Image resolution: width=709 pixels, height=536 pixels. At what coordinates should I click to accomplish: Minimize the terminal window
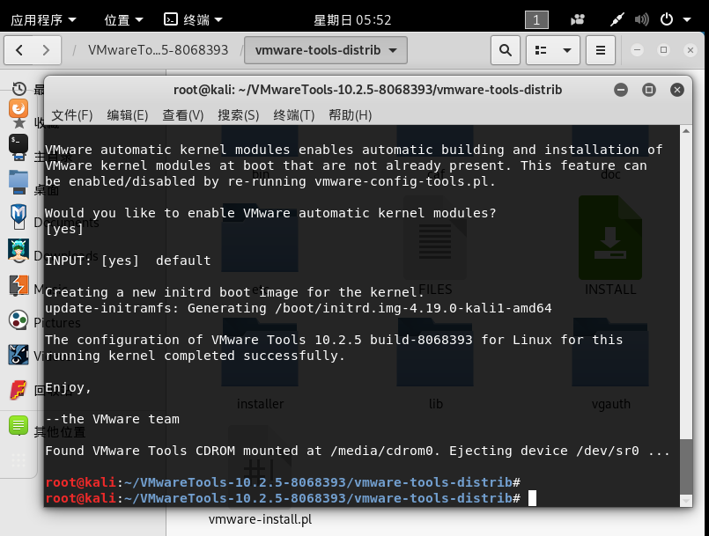pyautogui.click(x=621, y=90)
